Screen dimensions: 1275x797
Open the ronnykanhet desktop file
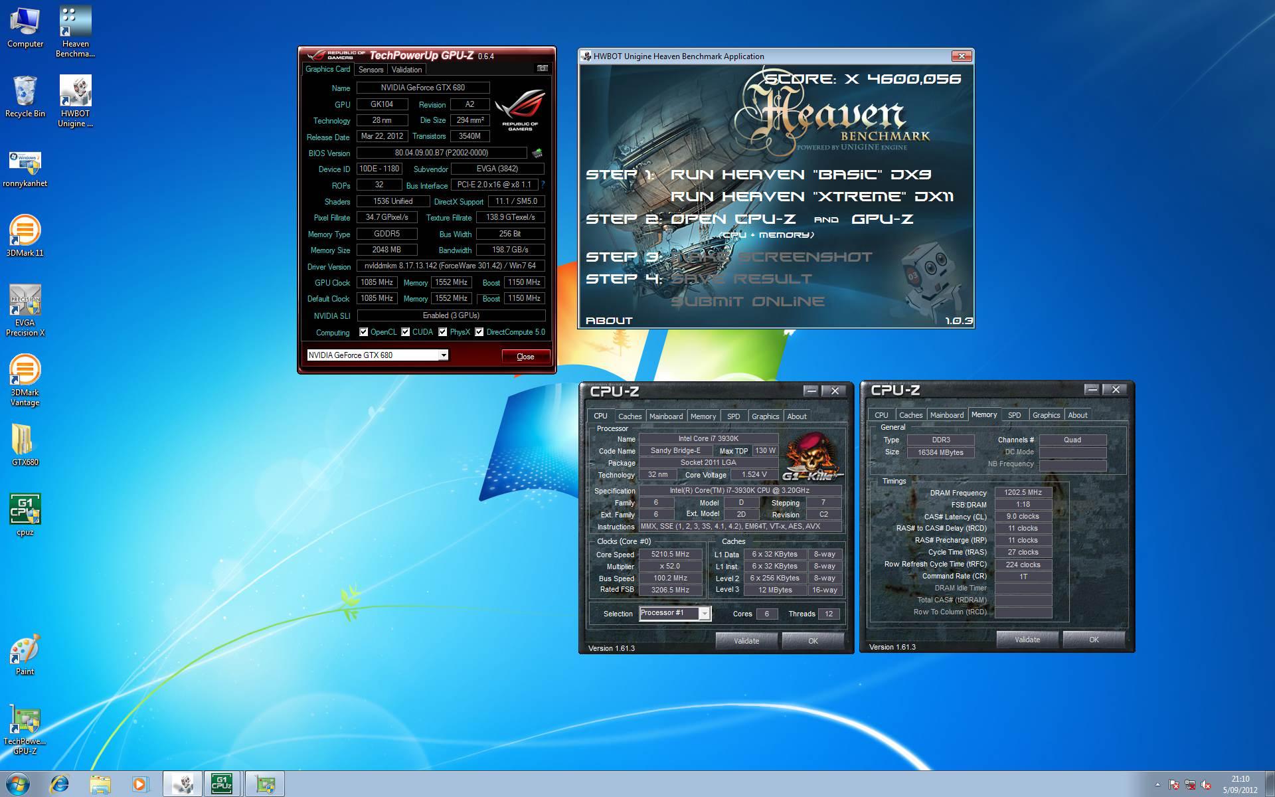pos(25,169)
